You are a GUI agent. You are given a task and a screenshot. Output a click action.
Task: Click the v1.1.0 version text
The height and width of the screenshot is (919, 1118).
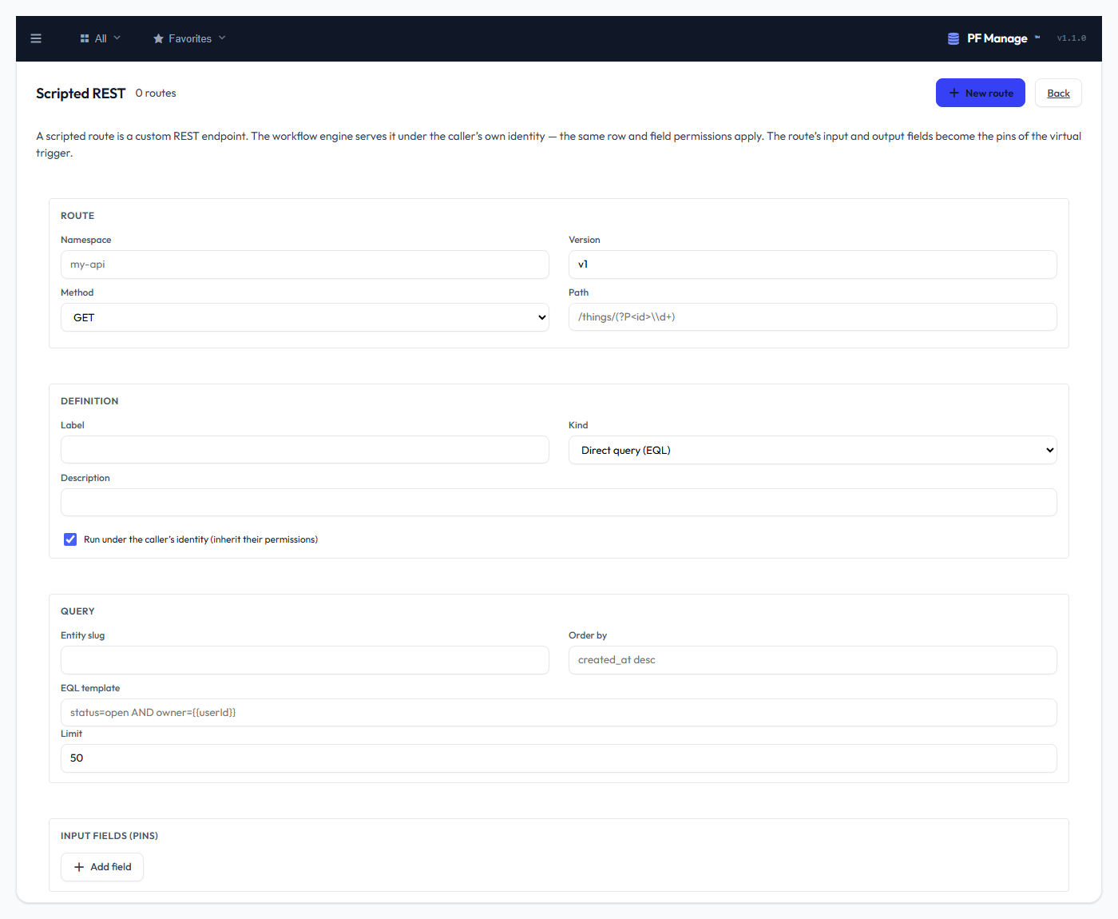(x=1071, y=38)
